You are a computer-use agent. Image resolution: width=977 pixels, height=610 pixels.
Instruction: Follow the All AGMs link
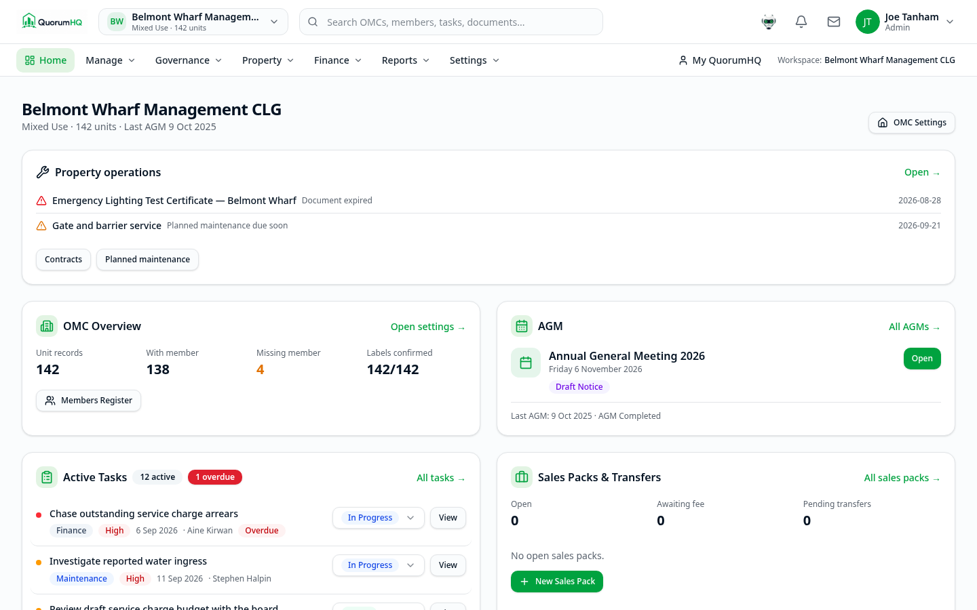tap(915, 327)
